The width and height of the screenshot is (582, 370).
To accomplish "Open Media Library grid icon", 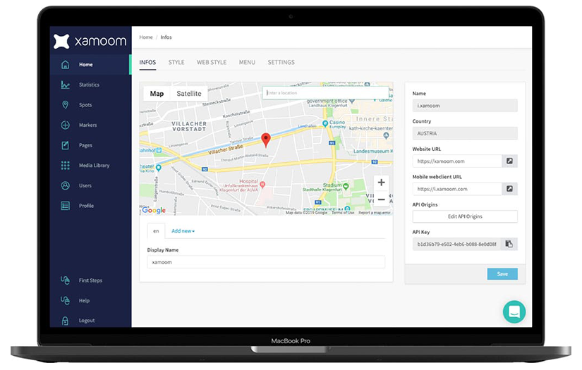I will coord(66,166).
